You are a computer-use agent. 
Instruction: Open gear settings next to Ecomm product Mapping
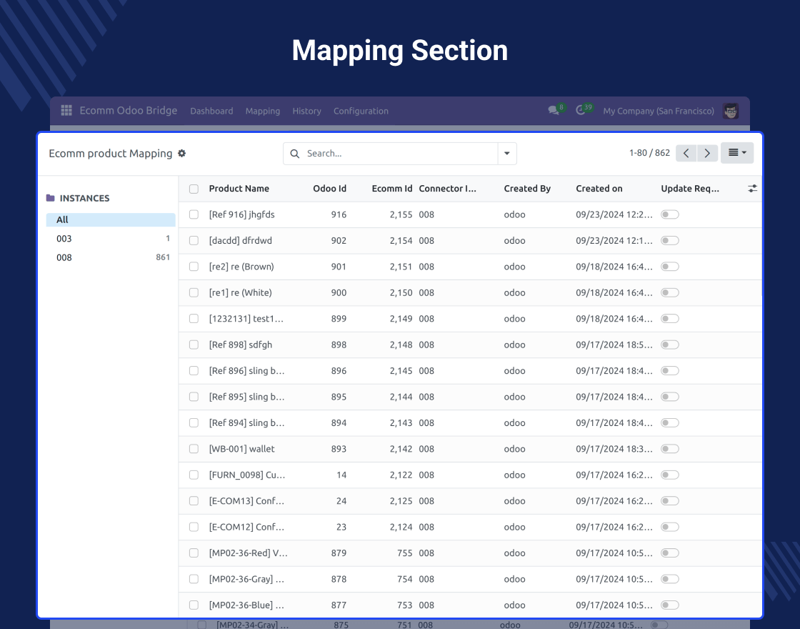181,153
